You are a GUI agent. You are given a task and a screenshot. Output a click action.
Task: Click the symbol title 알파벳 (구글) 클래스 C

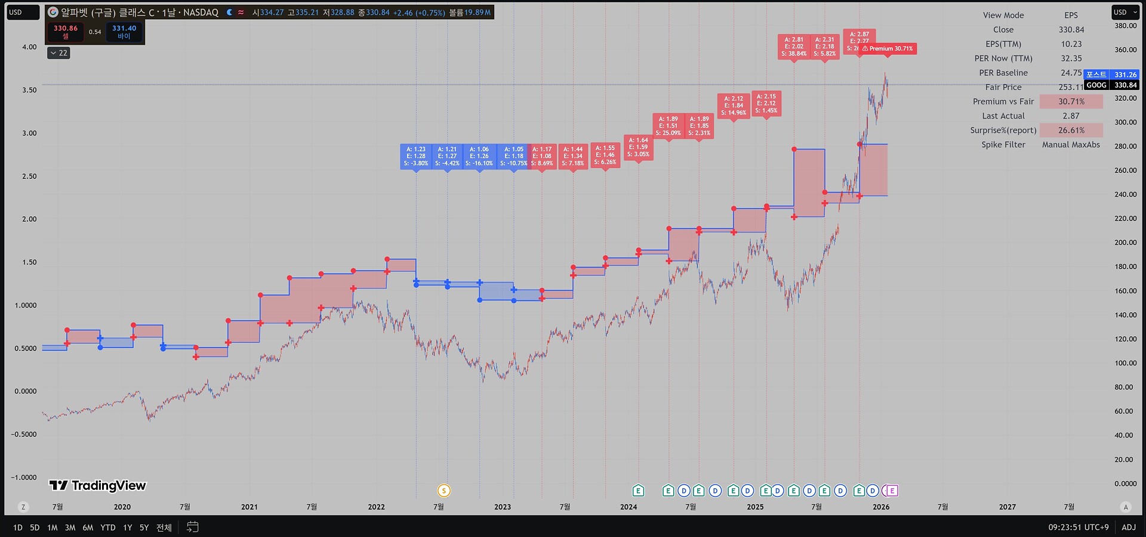point(107,13)
